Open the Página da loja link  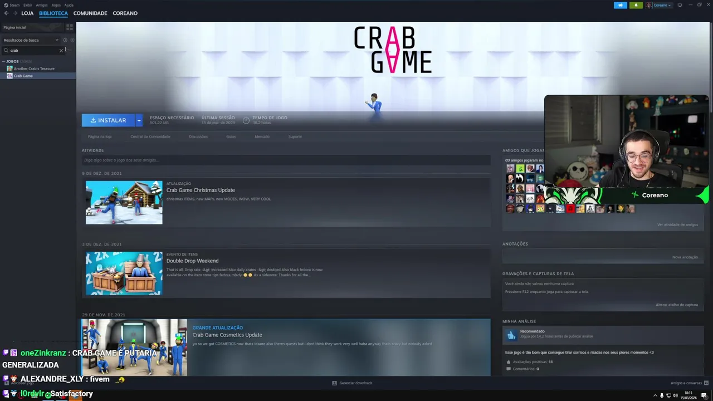(x=100, y=136)
